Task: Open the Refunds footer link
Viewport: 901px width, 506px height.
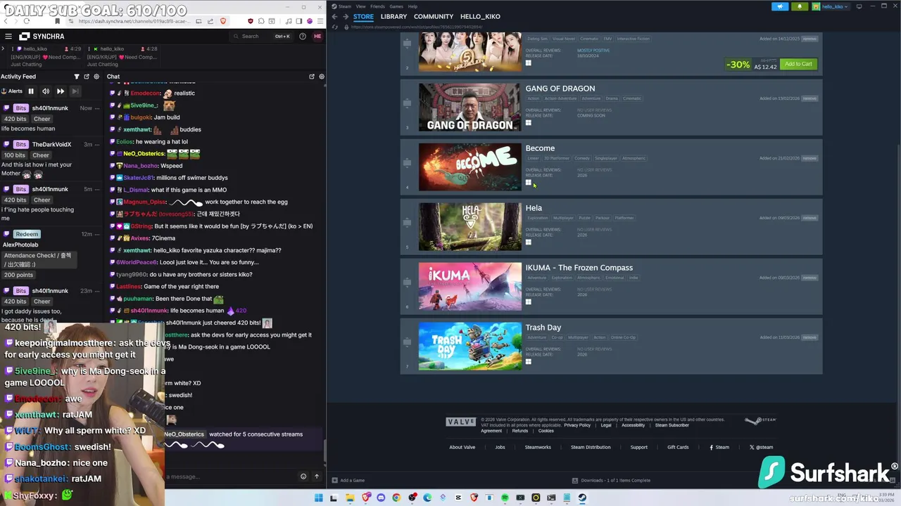Action: pyautogui.click(x=520, y=431)
